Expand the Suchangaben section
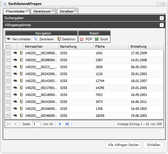 click(x=162, y=18)
